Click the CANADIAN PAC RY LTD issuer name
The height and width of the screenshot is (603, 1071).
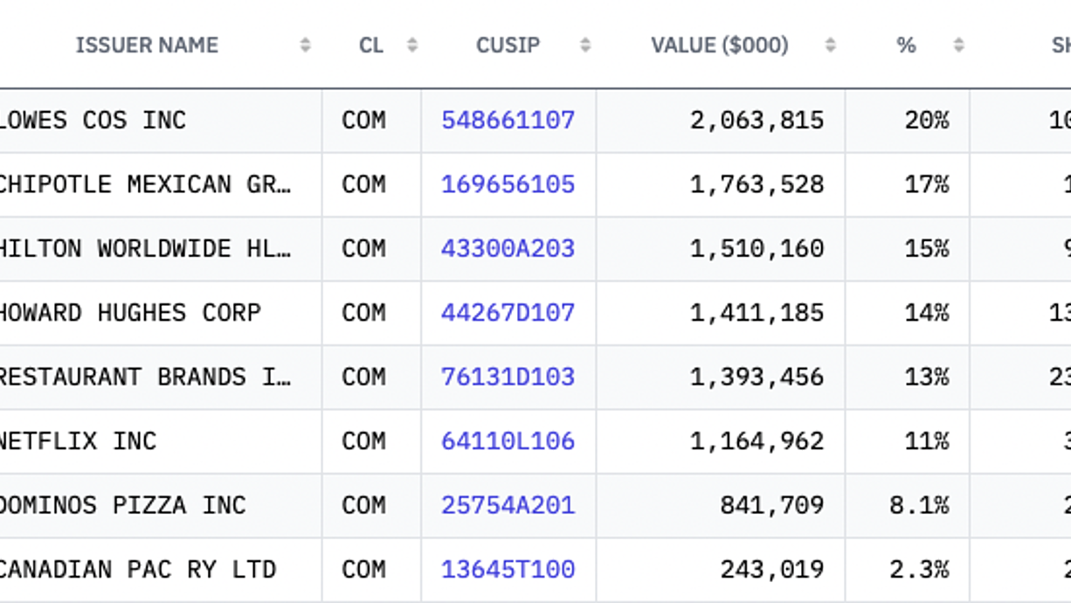pos(137,570)
